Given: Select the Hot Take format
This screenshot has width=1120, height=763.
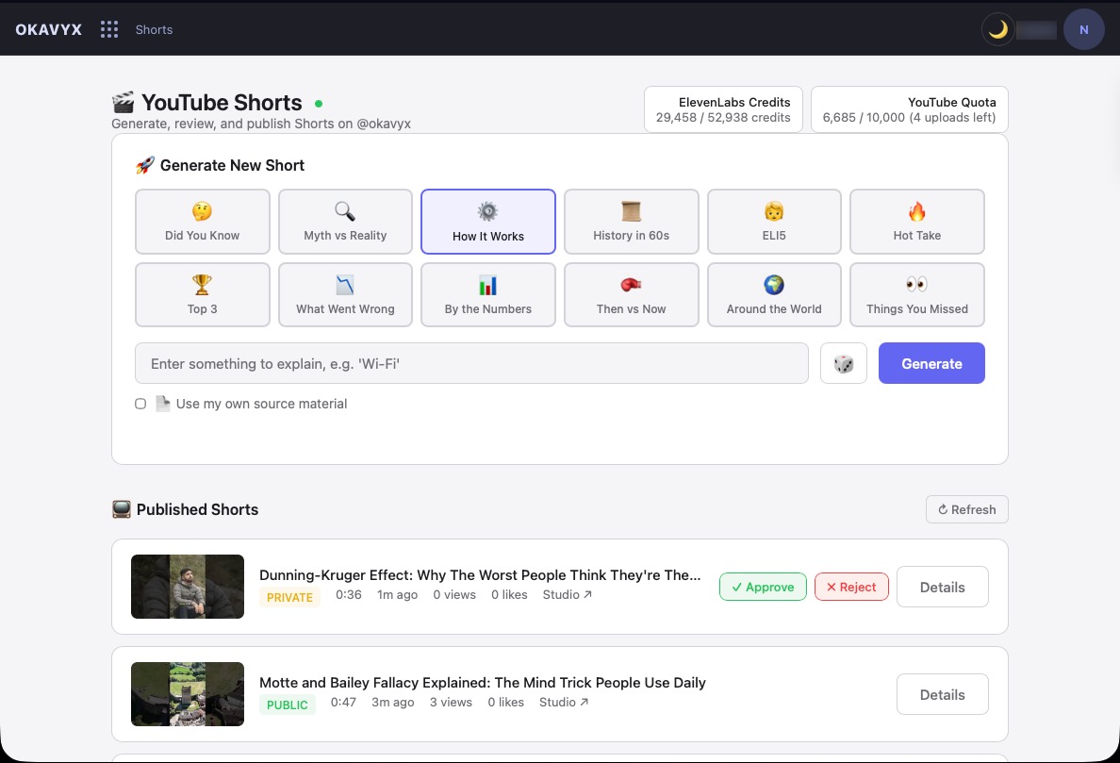Looking at the screenshot, I should [916, 222].
